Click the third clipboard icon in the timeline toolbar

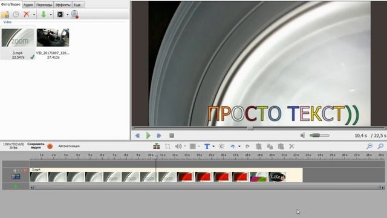(281, 147)
